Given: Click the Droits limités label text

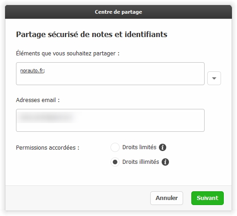Looking at the screenshot, I should coord(139,147).
